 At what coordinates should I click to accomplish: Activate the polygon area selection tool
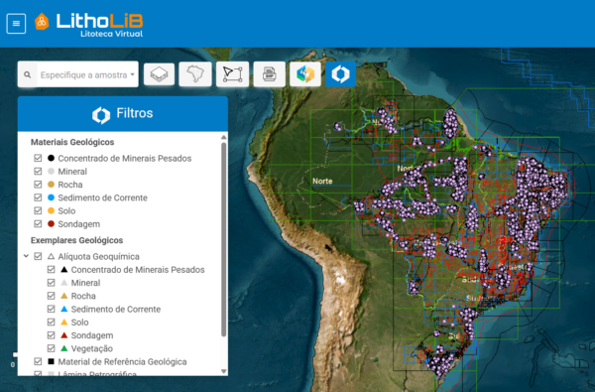[x=232, y=74]
